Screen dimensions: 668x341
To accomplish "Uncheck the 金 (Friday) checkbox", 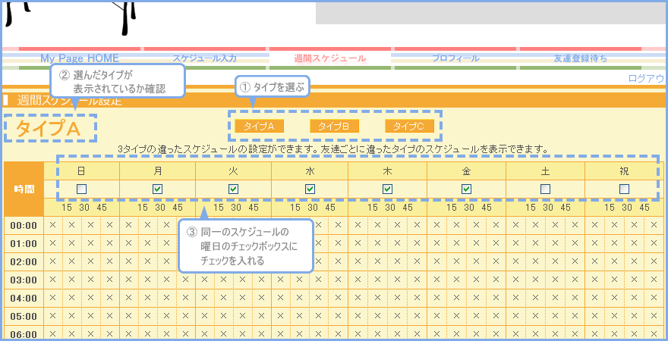I will tap(466, 189).
